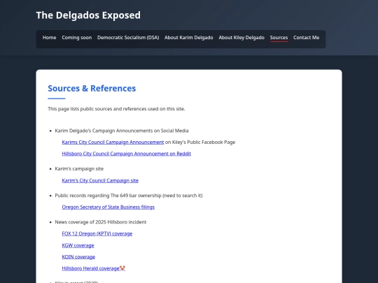Open Democratic Socialism (DSA) menu item
Viewport: 378px width, 283px height.
pyautogui.click(x=128, y=38)
